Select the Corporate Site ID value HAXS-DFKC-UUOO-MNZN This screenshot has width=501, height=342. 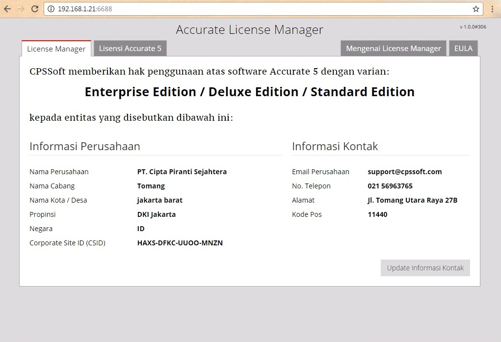[180, 242]
